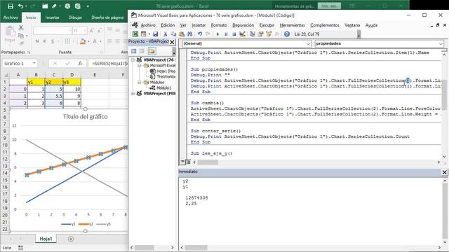449x252 pixels.
Task: Toggle Bold N button in Excel ribbon
Action: coord(37,41)
